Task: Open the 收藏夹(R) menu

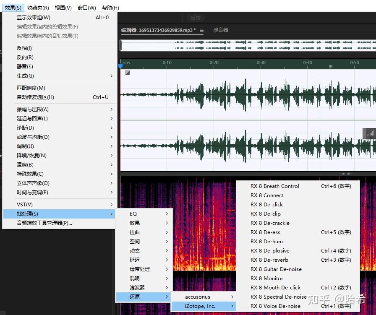Action: pos(38,8)
